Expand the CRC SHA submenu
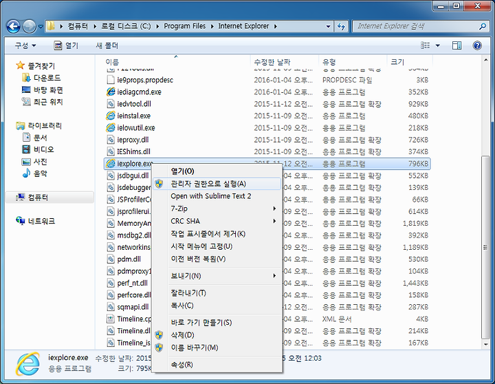Viewport: 495px width, 384px height. click(x=217, y=221)
